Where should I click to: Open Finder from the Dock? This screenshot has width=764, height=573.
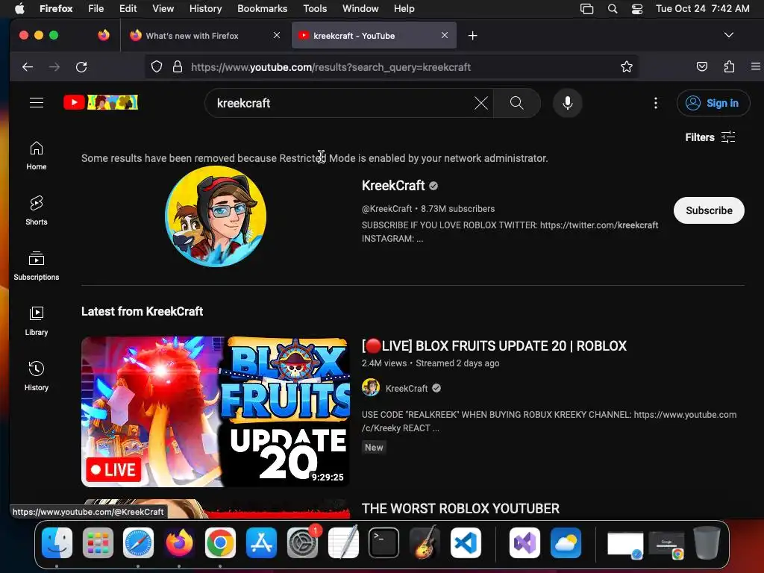57,542
